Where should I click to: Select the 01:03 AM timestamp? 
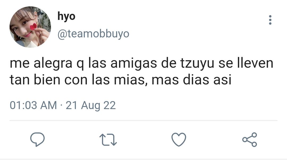click(x=33, y=105)
